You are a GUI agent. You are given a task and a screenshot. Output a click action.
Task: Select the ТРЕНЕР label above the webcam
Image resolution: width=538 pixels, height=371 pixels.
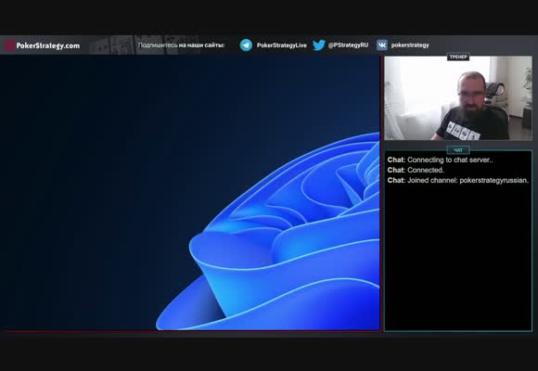click(x=458, y=57)
